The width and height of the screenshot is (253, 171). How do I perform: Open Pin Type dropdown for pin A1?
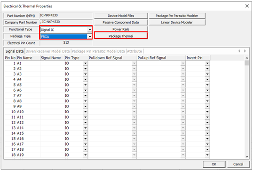(86, 63)
